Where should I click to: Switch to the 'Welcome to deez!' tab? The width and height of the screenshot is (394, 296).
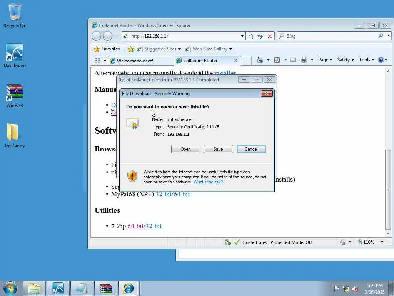tap(141, 61)
